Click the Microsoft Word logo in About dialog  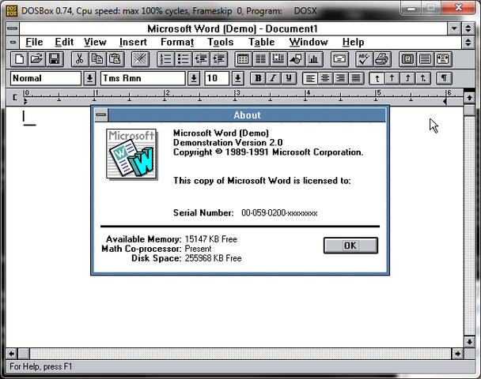pos(131,154)
